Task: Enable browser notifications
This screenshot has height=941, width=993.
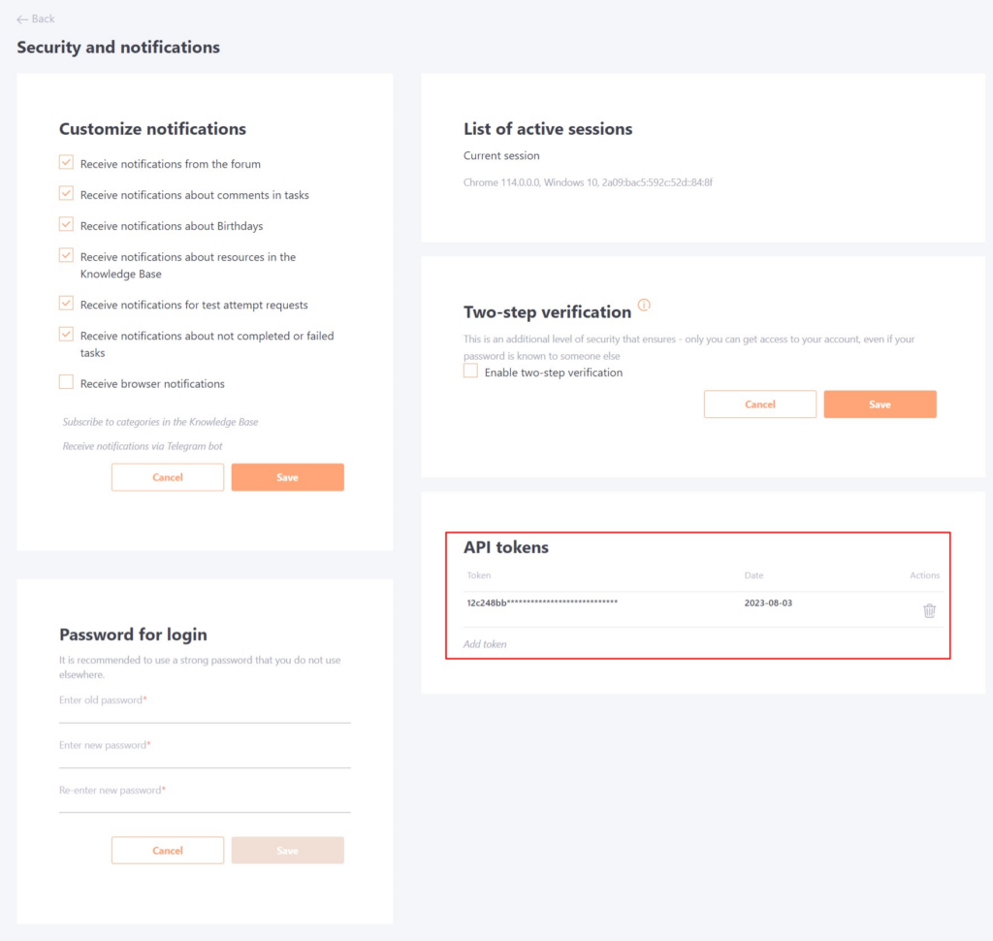Action: coord(66,381)
